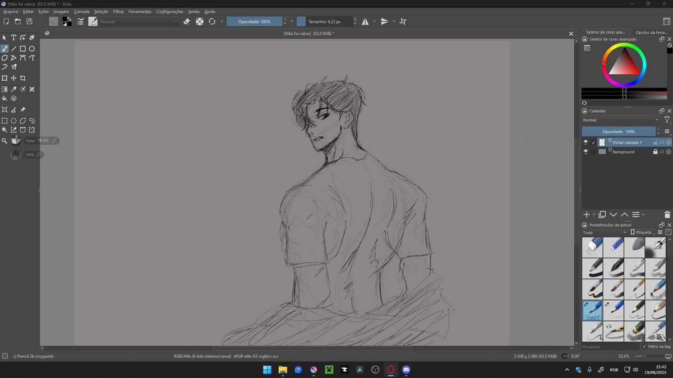
Task: Open Camadas panel hamburger options menu
Action: coord(667,131)
